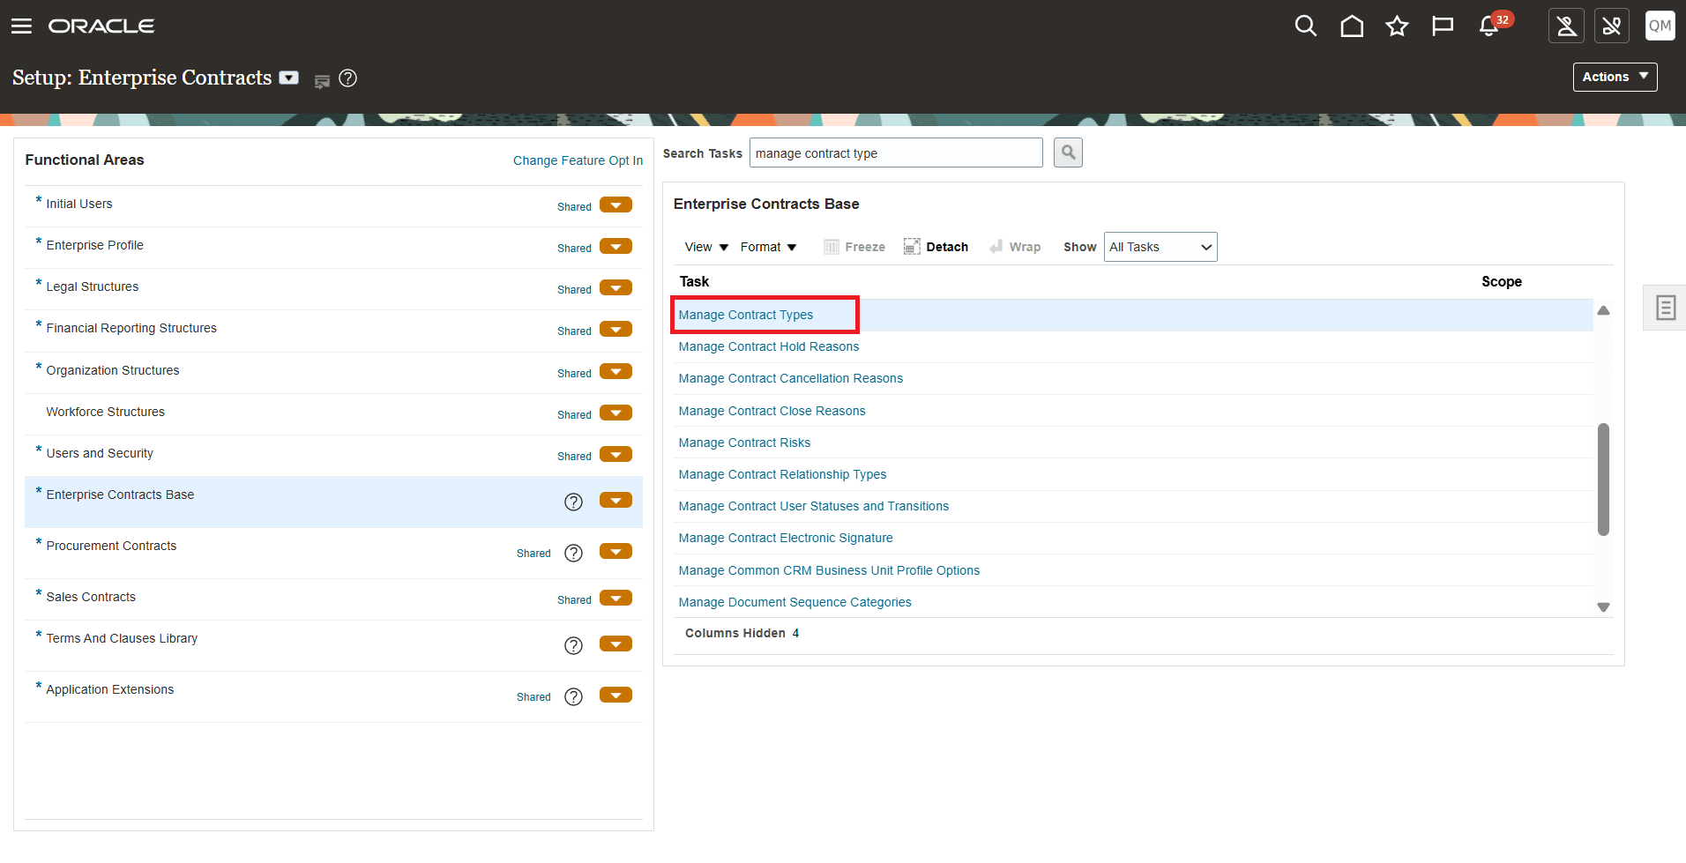Open the side panel document icon tab
The image size is (1686, 863).
[x=1665, y=308]
